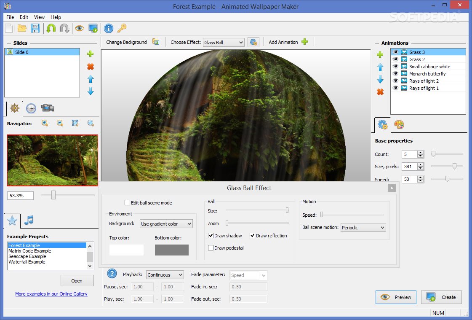Click the Save project floppy disk icon

click(x=35, y=29)
